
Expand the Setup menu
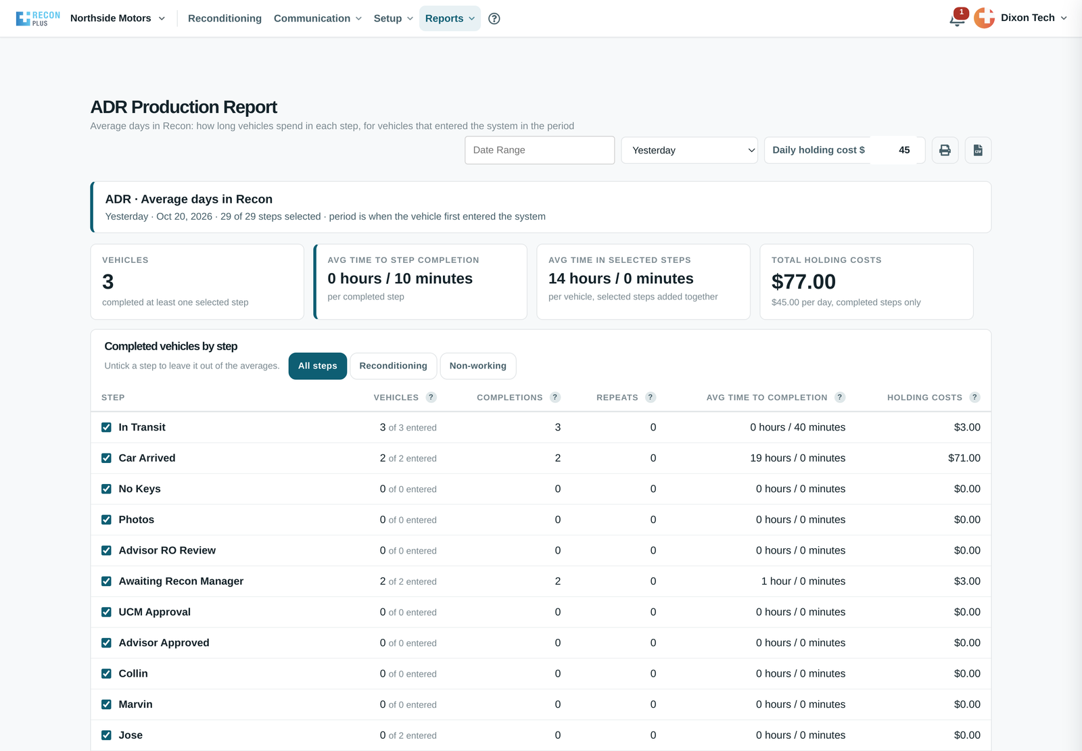point(394,18)
